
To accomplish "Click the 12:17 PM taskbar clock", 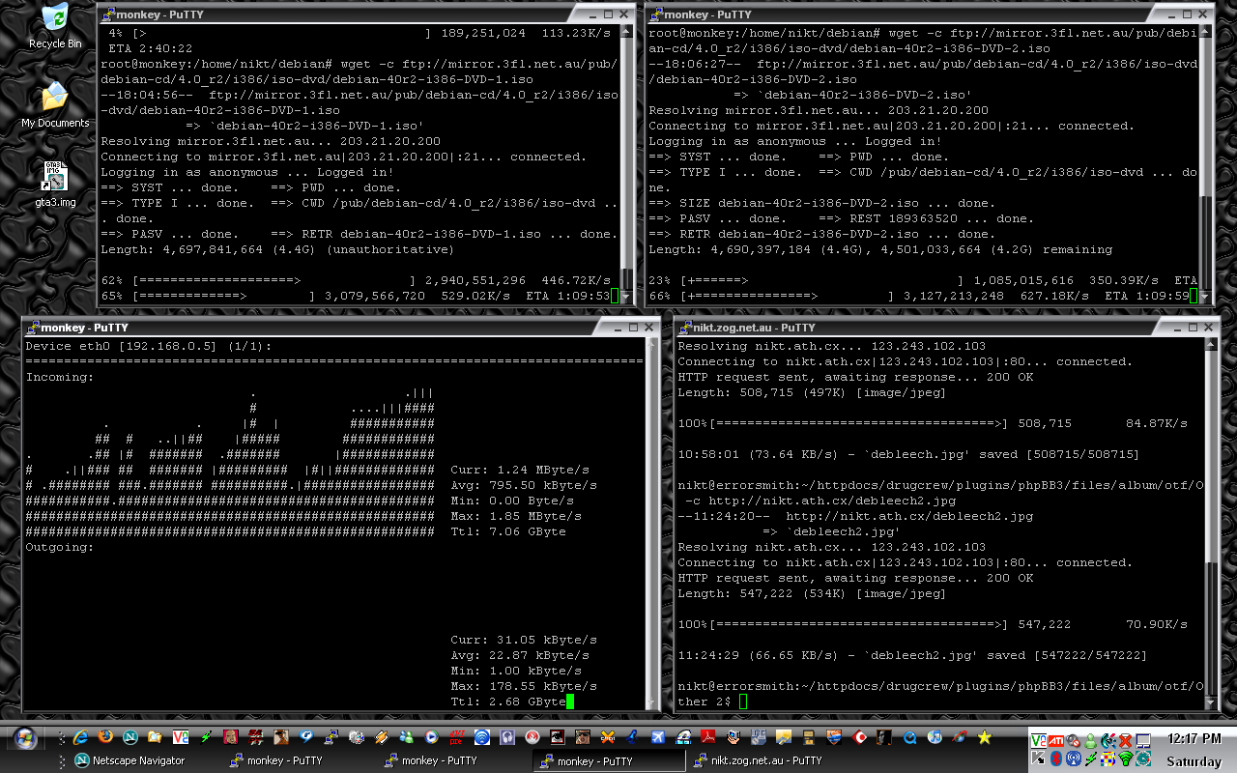I will [1194, 739].
